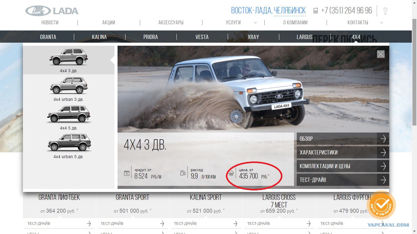This screenshot has height=234, width=417.
Task: Click the orange 'авто в наличии' badge
Action: (381, 205)
